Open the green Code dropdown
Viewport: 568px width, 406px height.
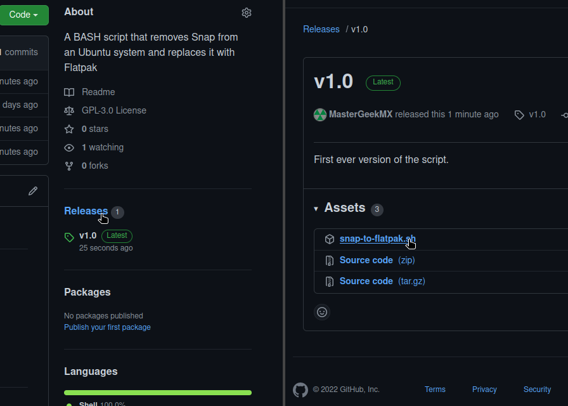[23, 15]
